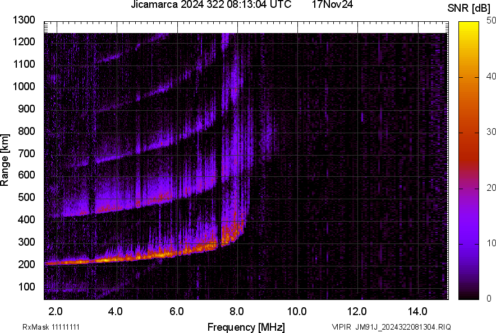The image size is (496, 333).
Task: Click the colorbar tick label '40'
Action: tap(491, 76)
